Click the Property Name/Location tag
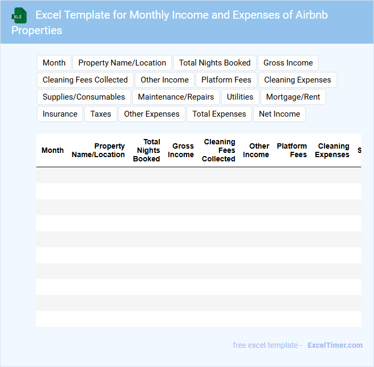374x367 pixels. (x=122, y=63)
